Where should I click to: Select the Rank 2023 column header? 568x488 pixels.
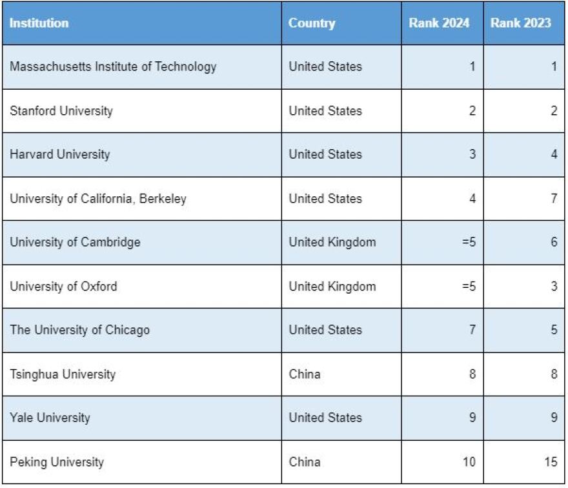(x=521, y=23)
